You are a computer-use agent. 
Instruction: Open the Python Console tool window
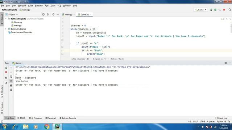(68, 118)
